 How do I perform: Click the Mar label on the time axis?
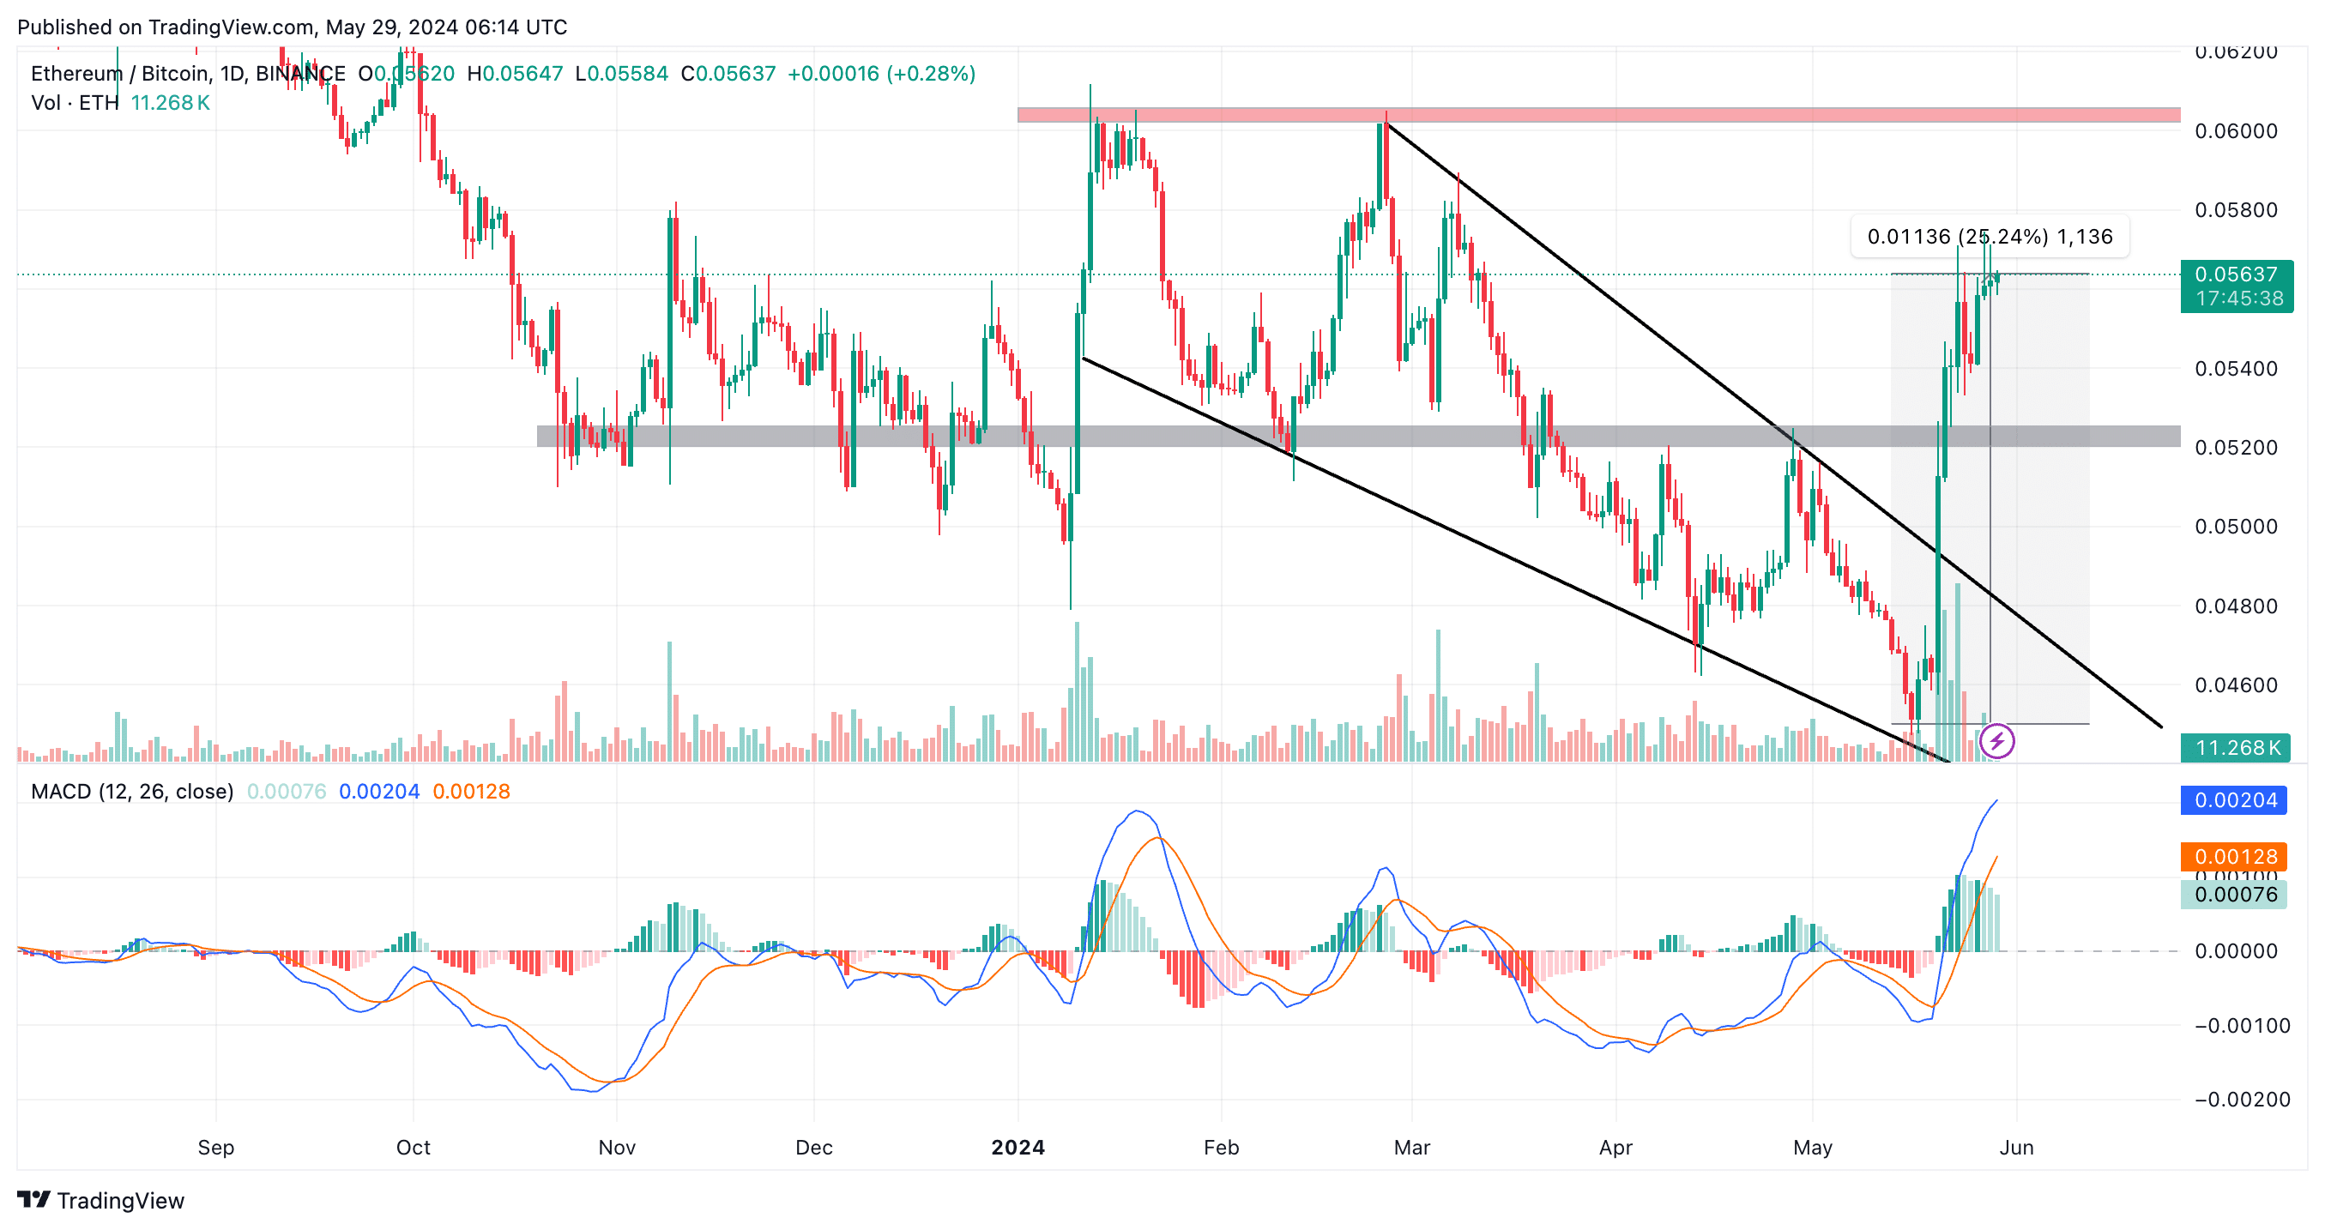click(1411, 1147)
